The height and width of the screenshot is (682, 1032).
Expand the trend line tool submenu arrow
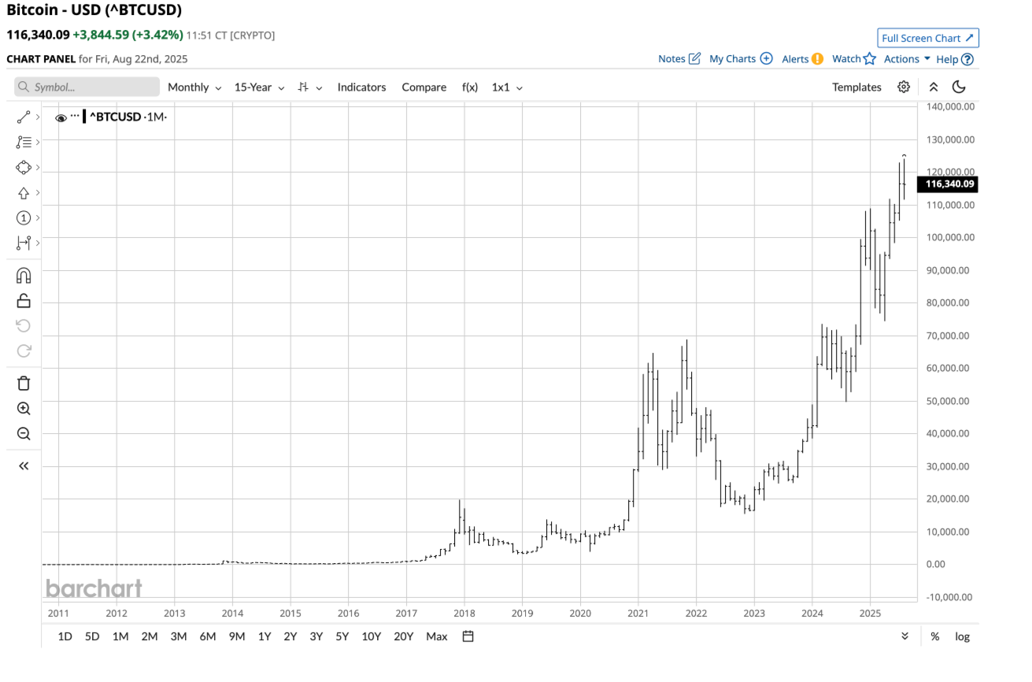(x=38, y=117)
